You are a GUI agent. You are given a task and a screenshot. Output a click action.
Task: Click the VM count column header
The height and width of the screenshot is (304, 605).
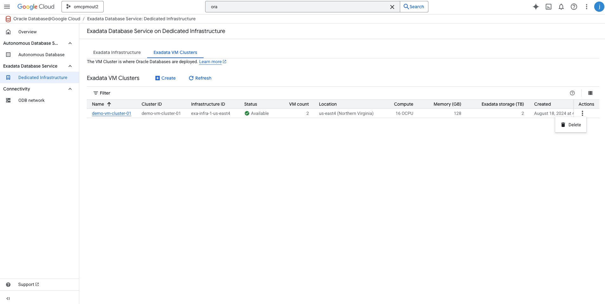[299, 104]
